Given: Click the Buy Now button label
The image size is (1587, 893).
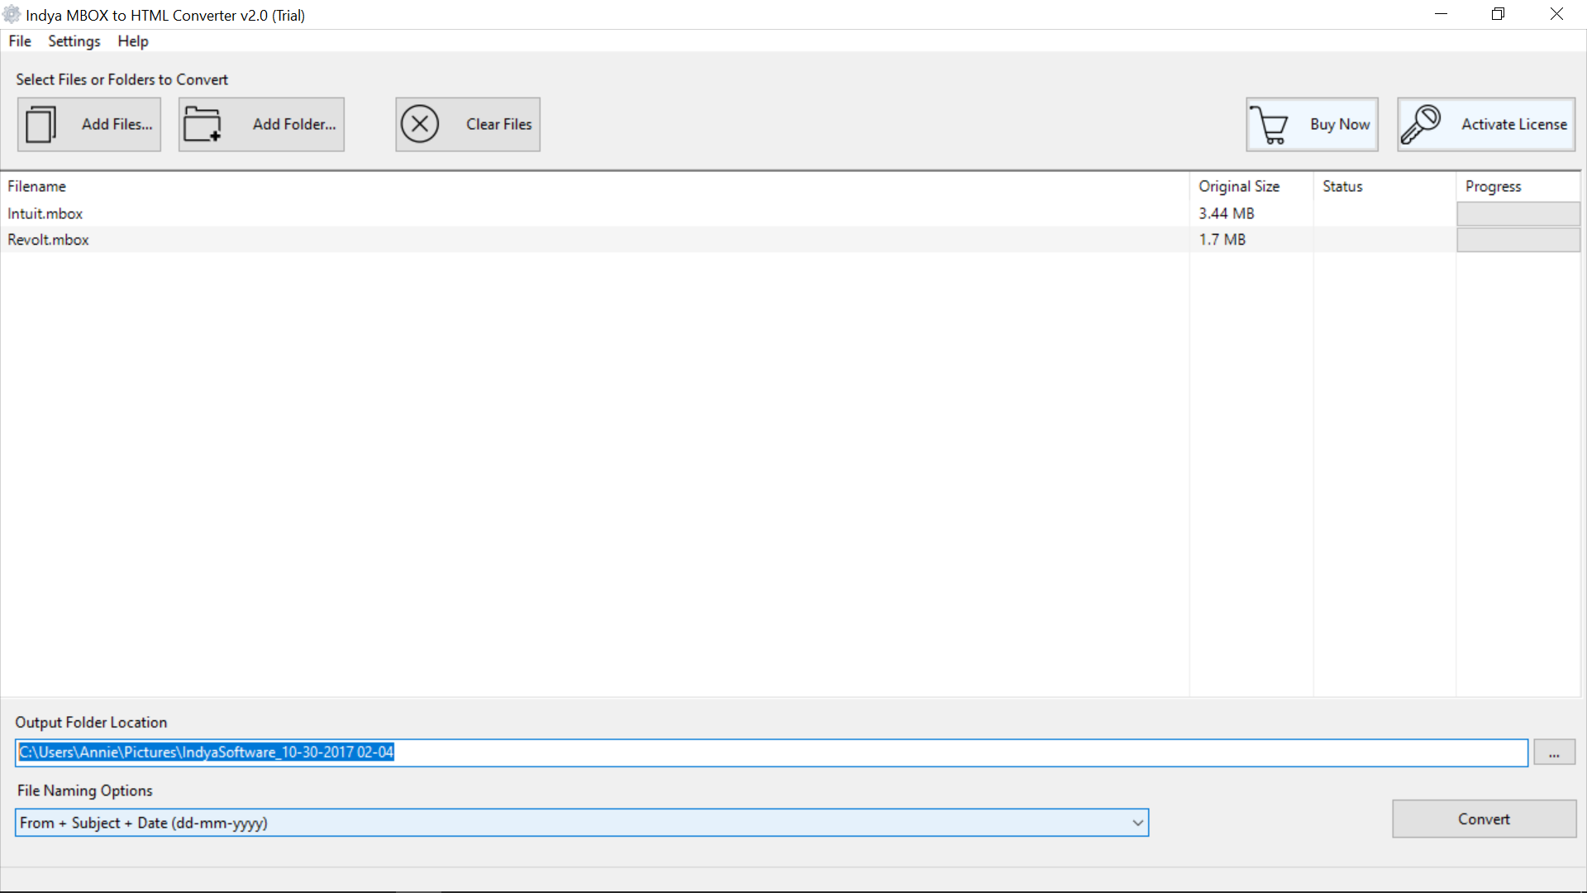Looking at the screenshot, I should coord(1340,124).
